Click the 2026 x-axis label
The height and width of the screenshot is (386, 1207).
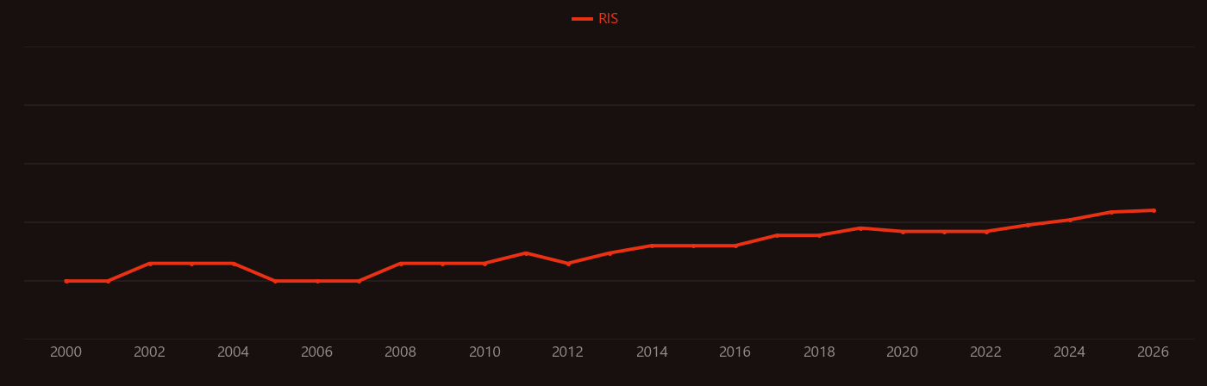(1153, 352)
